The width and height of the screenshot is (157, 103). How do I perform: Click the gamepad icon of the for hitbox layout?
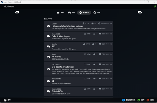click(x=48, y=57)
